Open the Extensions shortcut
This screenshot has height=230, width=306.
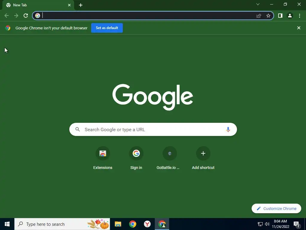(103, 158)
